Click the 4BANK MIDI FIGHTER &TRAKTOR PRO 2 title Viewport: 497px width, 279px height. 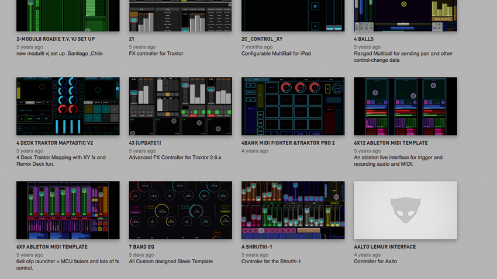pos(288,143)
